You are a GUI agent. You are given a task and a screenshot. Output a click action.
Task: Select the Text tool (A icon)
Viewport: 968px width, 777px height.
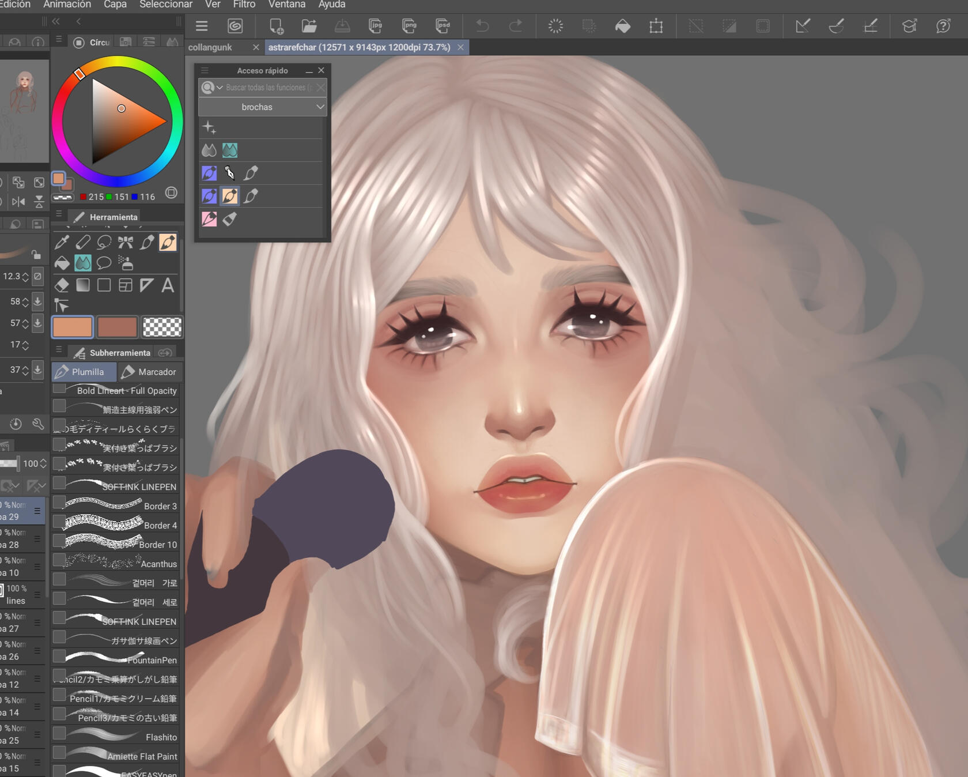(168, 285)
